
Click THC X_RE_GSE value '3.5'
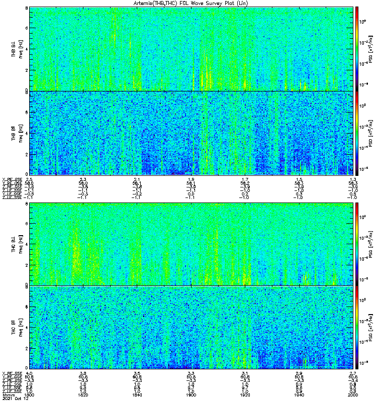137,373
